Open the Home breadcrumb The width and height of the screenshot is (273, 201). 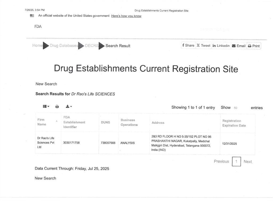37,46
